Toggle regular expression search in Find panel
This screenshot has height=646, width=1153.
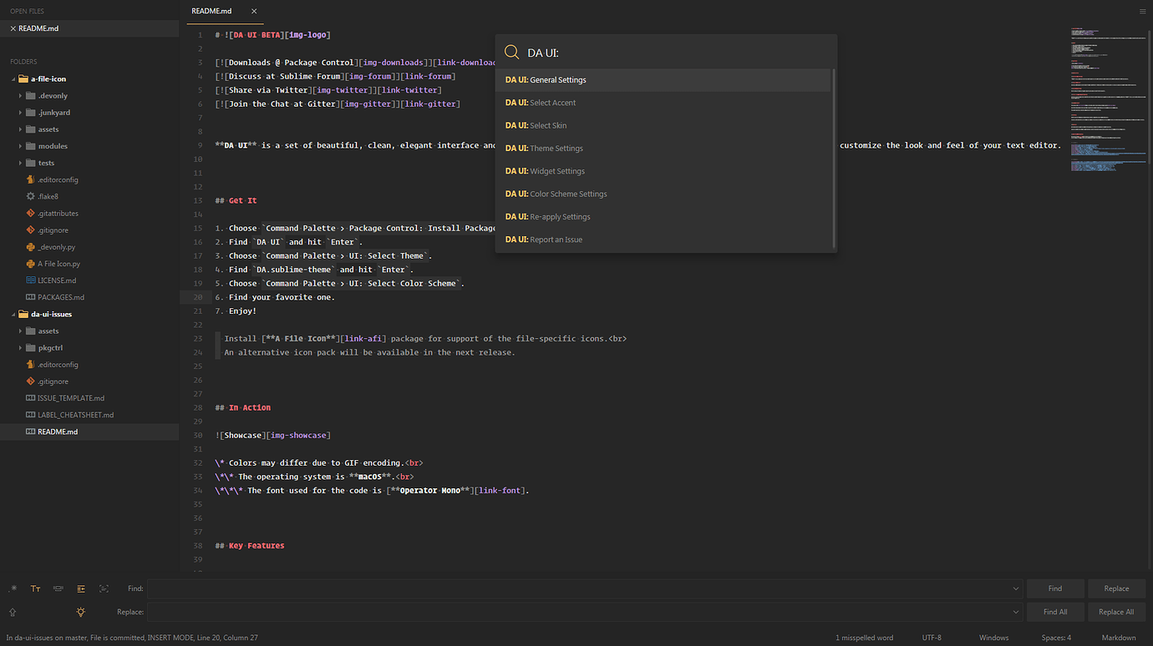click(x=13, y=588)
